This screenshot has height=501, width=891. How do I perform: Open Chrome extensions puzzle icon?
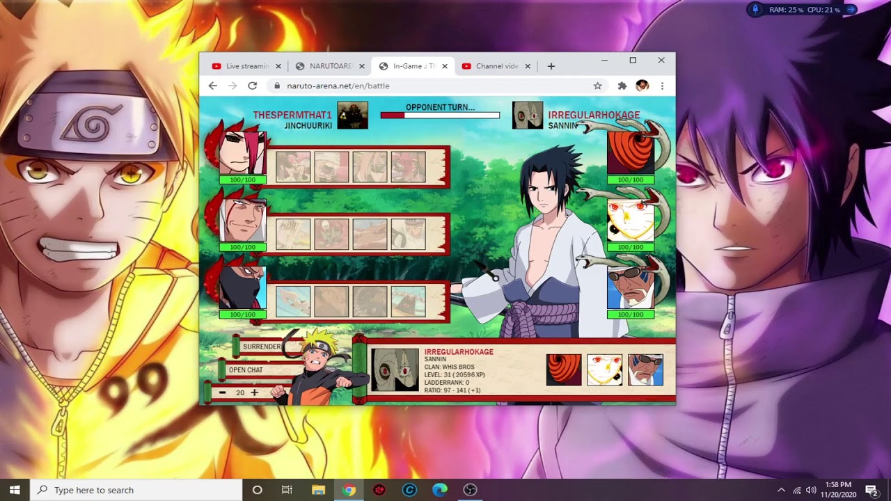click(x=622, y=86)
